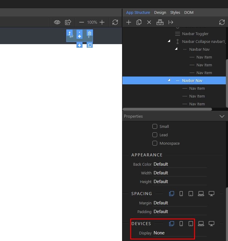228x241 pixels.
Task: Select tablet icon in the Devices row
Action: pyautogui.click(x=191, y=224)
